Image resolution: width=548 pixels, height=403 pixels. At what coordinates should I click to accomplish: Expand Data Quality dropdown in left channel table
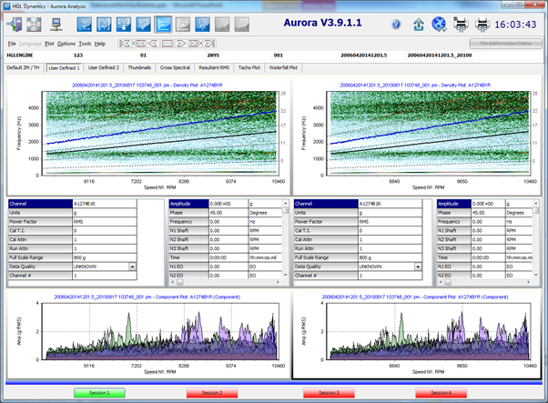[134, 267]
